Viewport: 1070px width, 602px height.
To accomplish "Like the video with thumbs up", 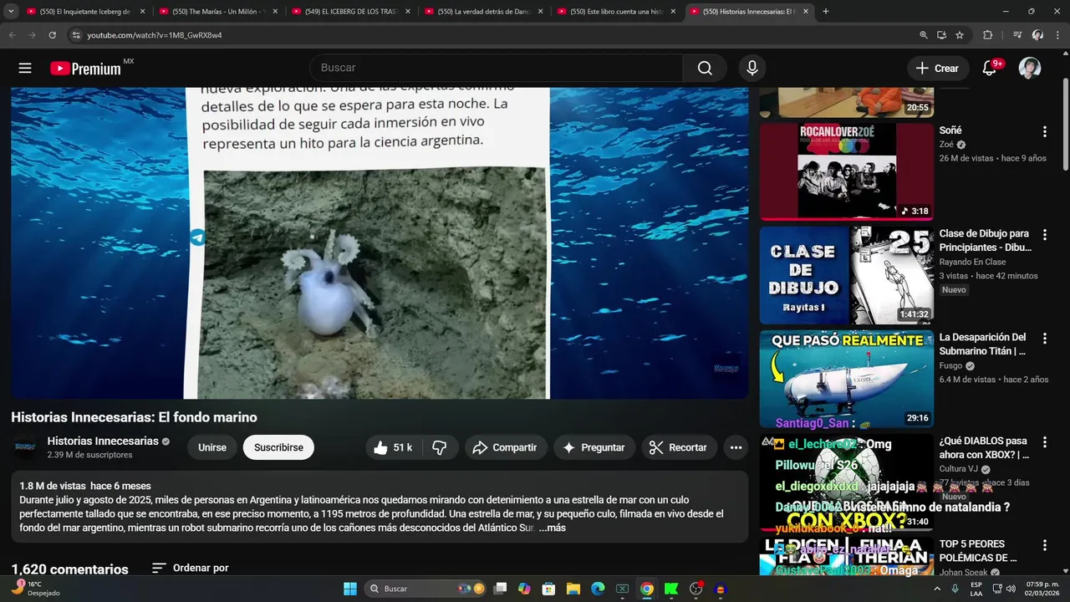I will point(393,447).
